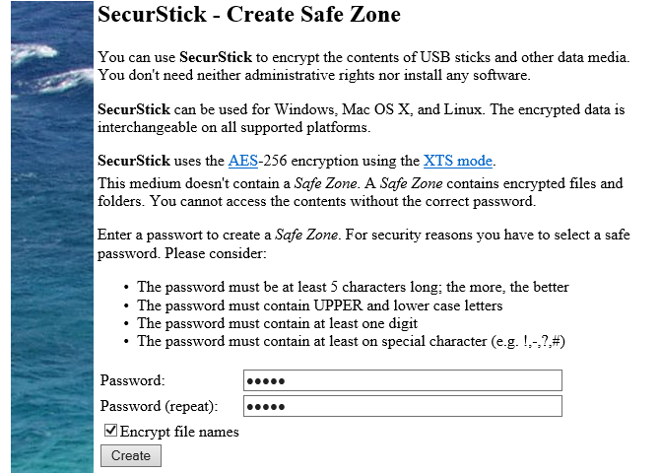Image resolution: width=660 pixels, height=473 pixels.
Task: Open the AES hyperlink
Action: point(241,161)
